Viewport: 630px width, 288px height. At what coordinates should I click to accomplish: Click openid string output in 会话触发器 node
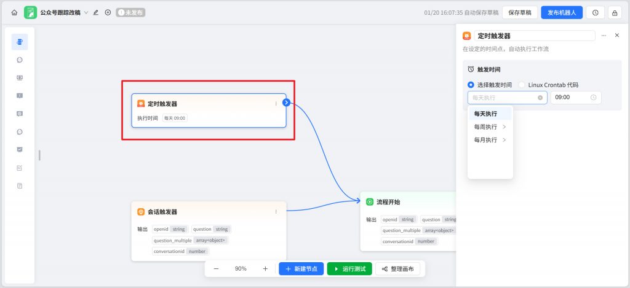(x=170, y=230)
